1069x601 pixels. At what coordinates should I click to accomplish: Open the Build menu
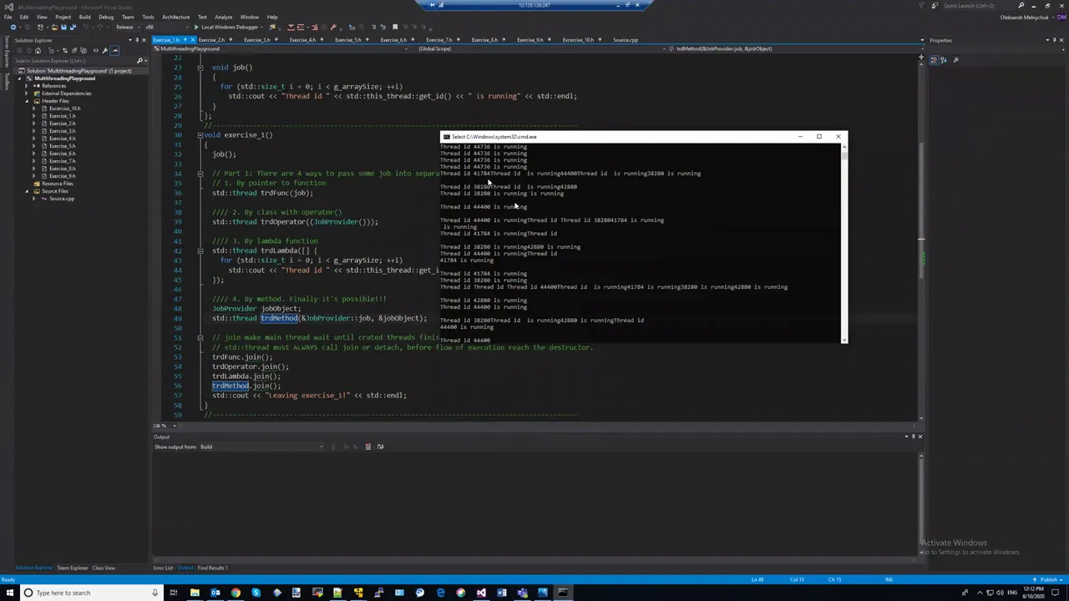[x=84, y=17]
